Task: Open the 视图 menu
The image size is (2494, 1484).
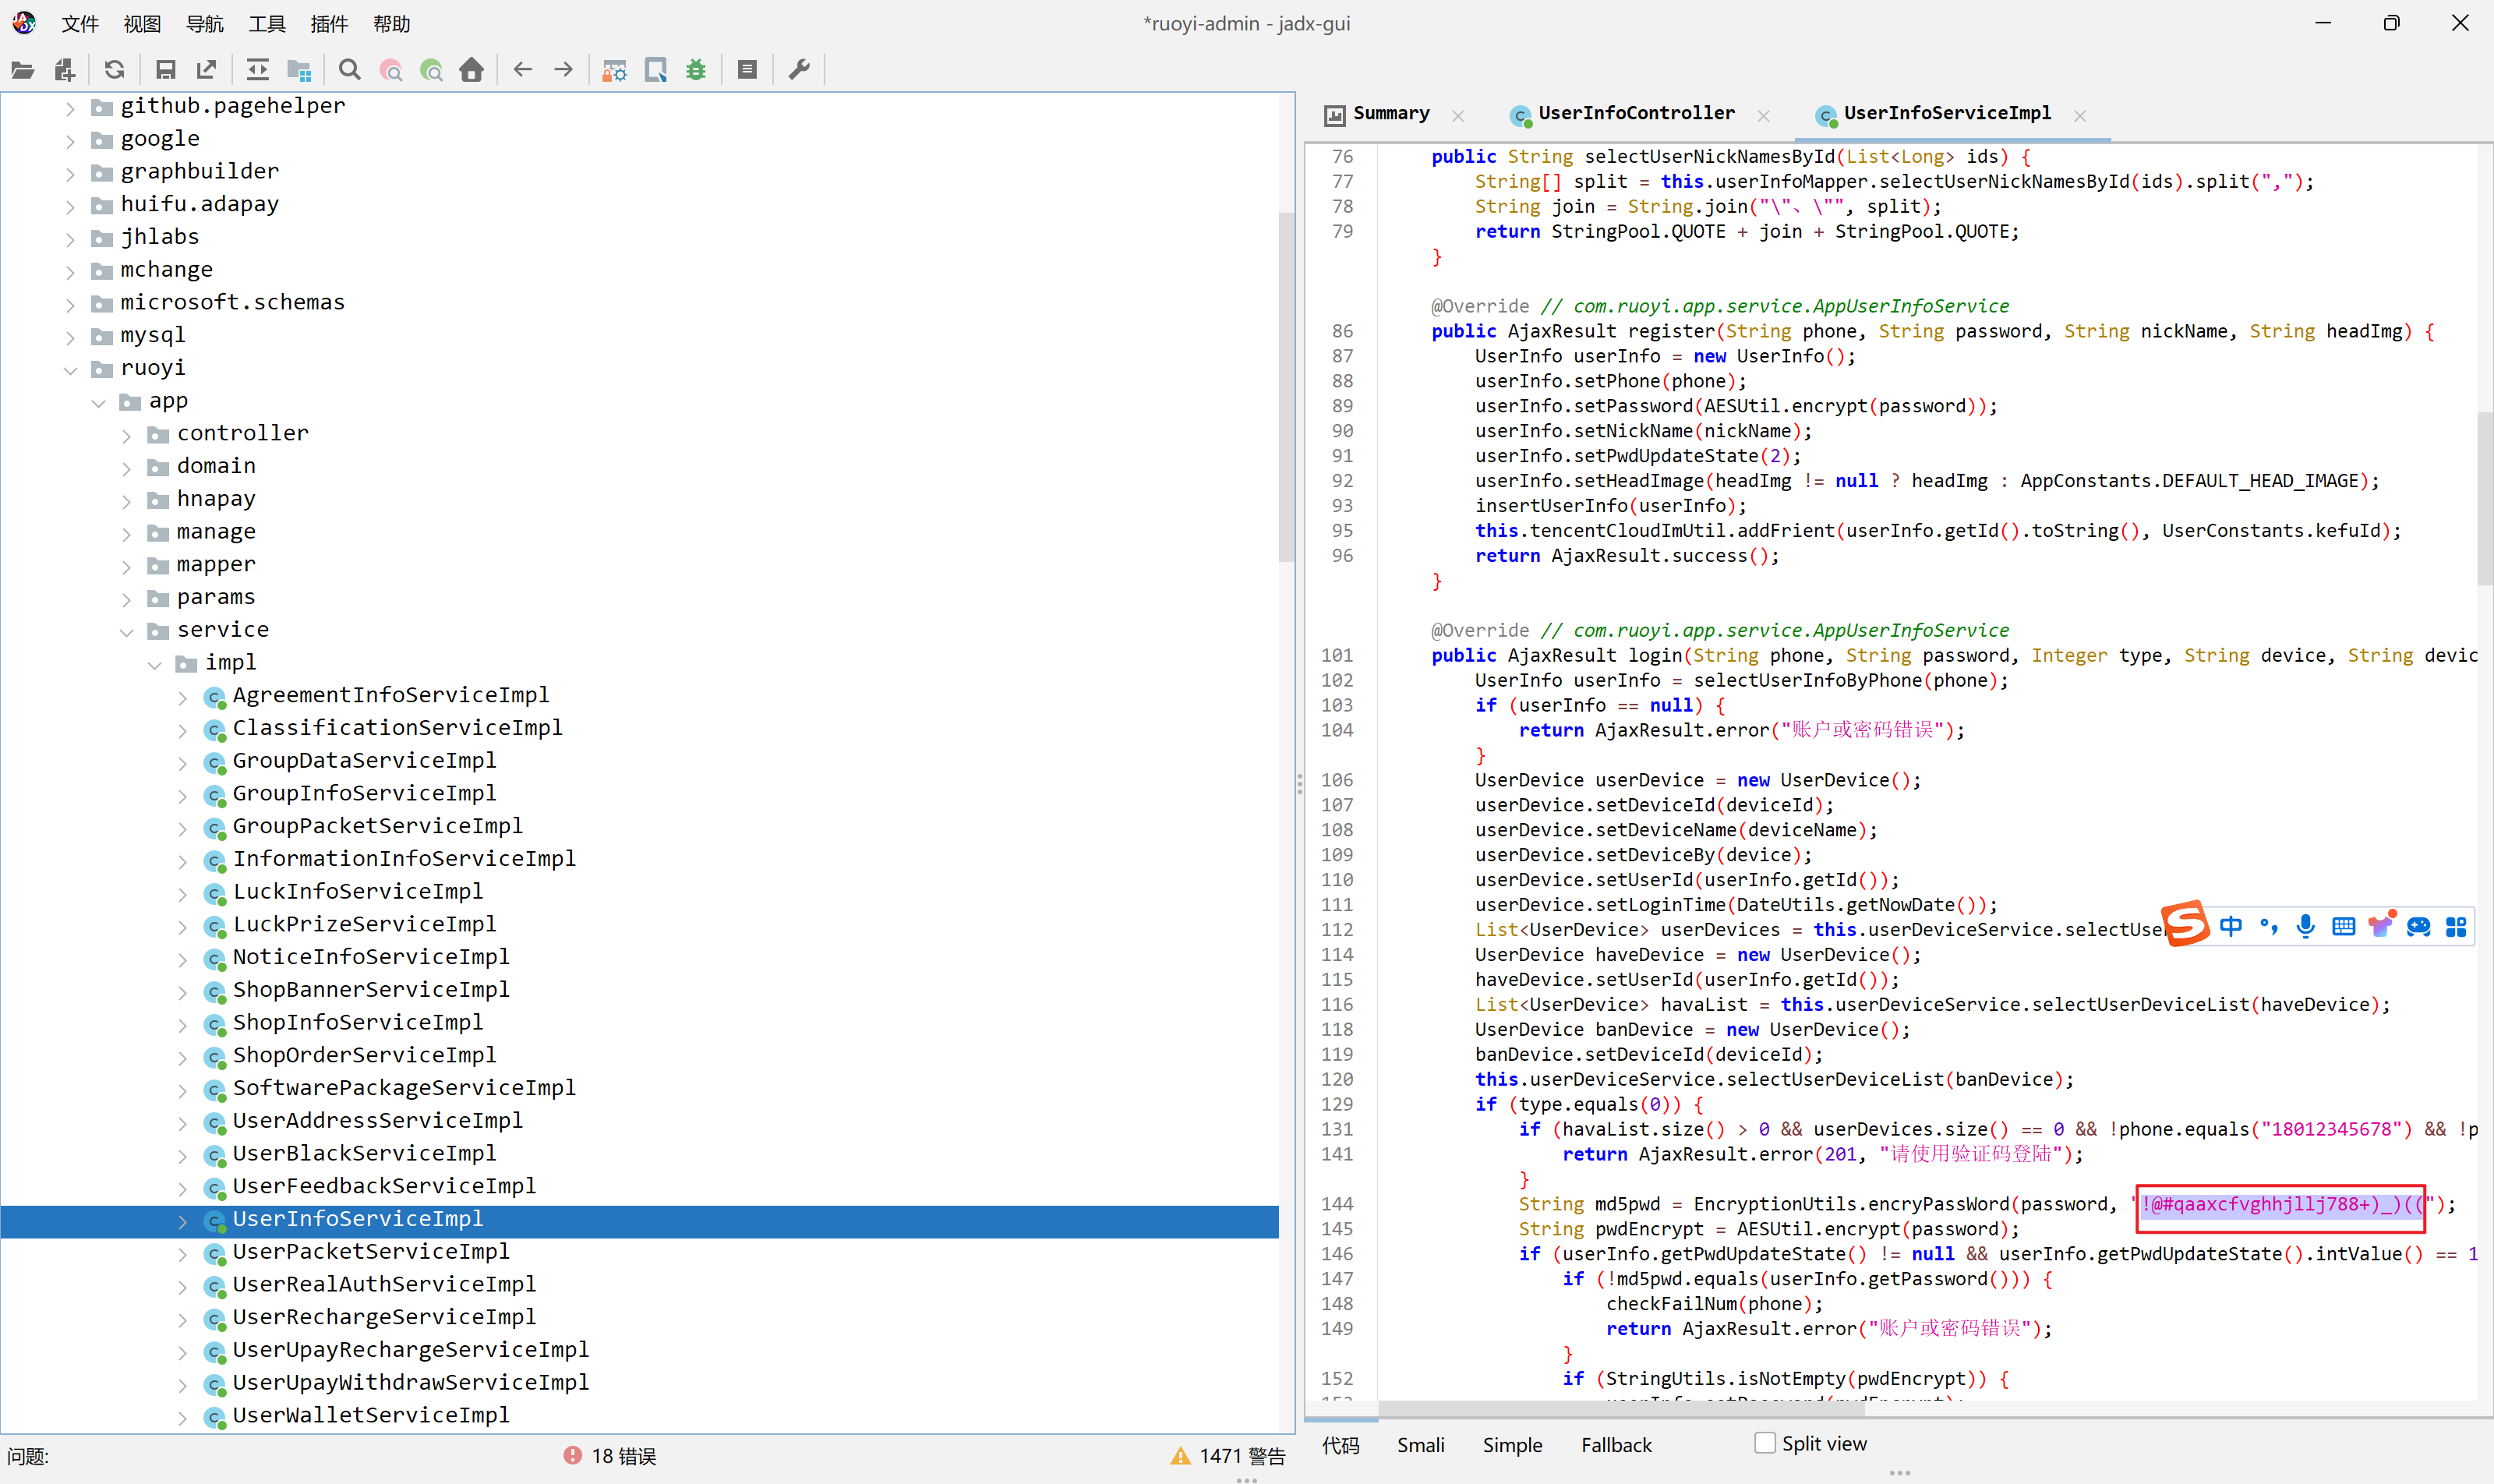Action: pyautogui.click(x=142, y=24)
